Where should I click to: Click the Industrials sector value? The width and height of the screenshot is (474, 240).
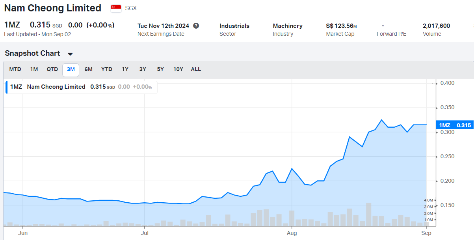[234, 26]
